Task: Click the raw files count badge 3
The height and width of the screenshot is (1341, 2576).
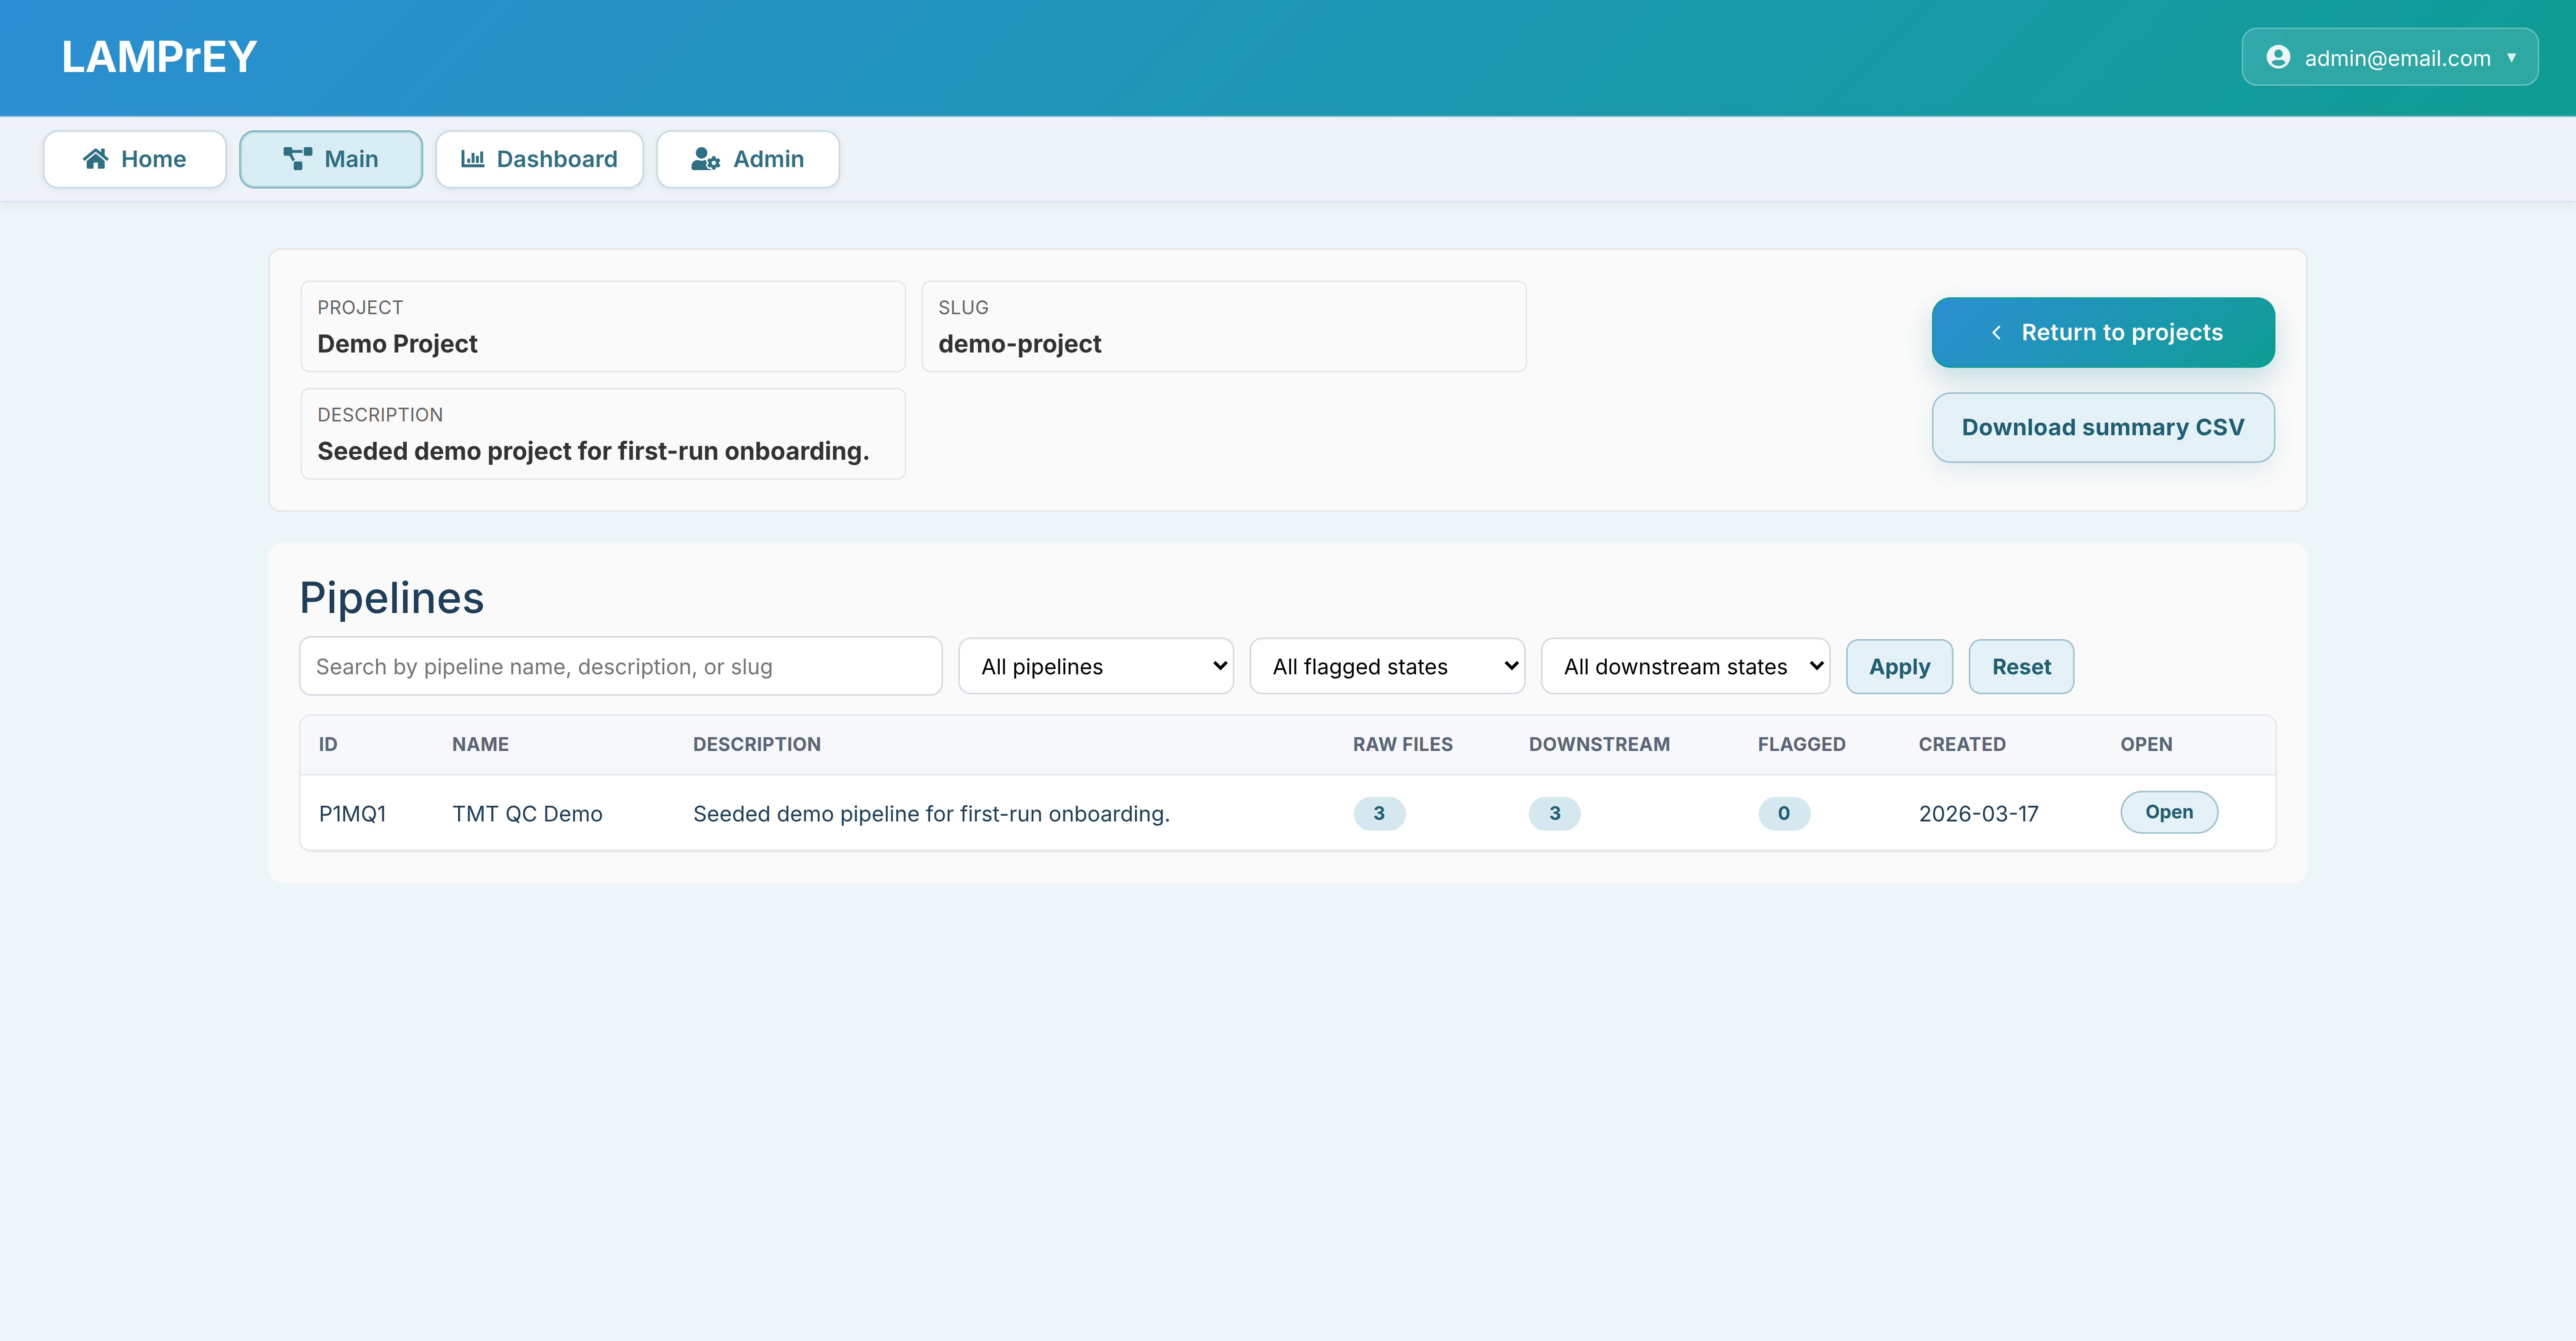Action: tap(1378, 813)
